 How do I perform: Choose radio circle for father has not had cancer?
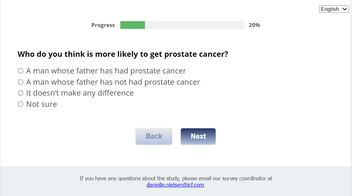(x=21, y=82)
